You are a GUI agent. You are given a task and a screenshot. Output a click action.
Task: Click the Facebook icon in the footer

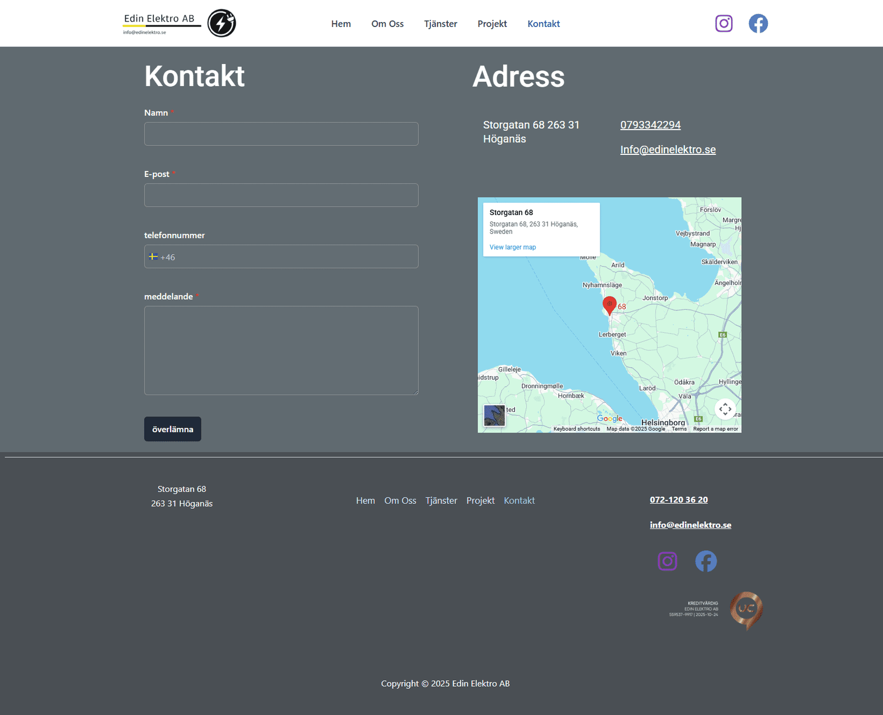[x=706, y=561]
